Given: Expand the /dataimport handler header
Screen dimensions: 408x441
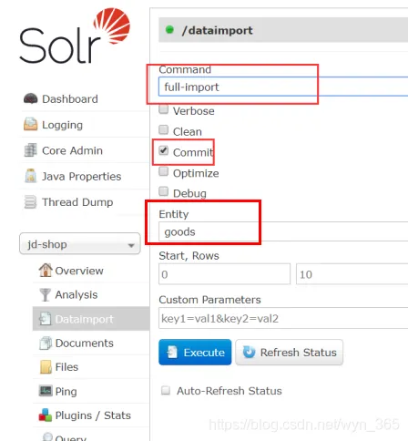Looking at the screenshot, I should [x=283, y=30].
